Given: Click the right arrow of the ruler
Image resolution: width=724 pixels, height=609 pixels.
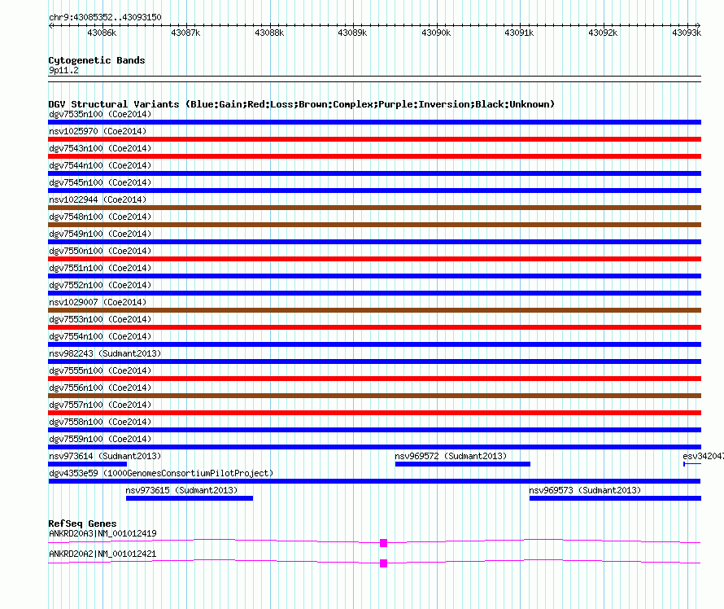Looking at the screenshot, I should coord(699,25).
